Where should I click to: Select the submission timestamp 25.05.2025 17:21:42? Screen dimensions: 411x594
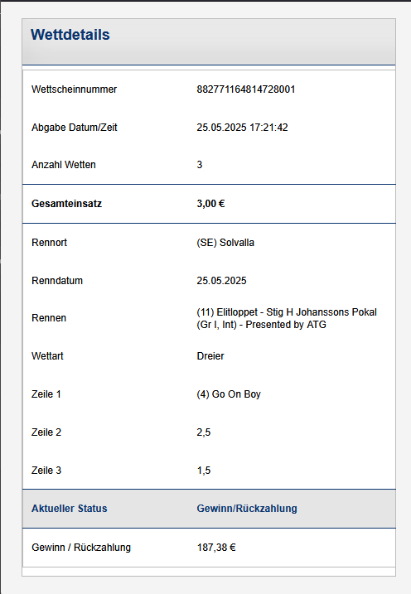pyautogui.click(x=242, y=128)
